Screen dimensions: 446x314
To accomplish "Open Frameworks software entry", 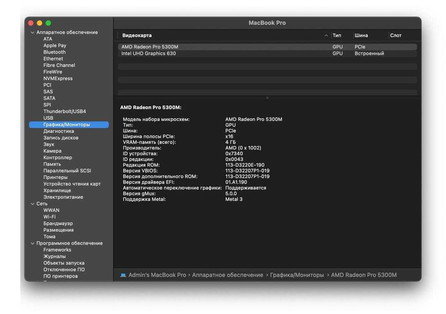I will tap(57, 250).
